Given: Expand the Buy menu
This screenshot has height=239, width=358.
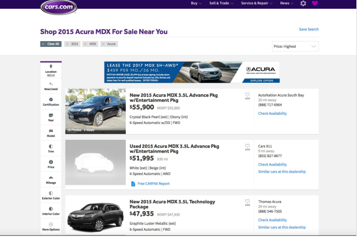Looking at the screenshot, I should (x=197, y=3).
